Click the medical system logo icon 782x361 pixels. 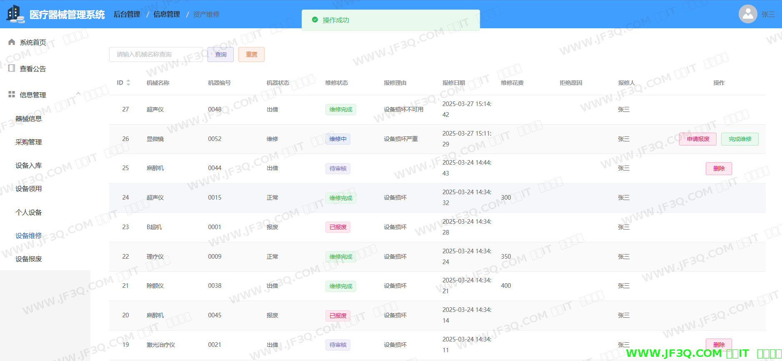coord(15,14)
